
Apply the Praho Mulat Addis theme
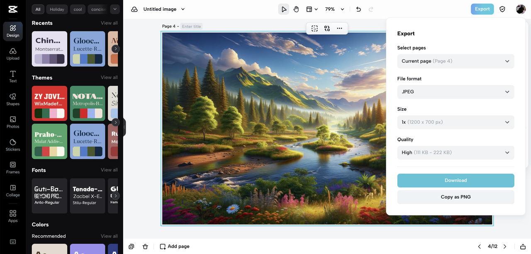click(49, 141)
